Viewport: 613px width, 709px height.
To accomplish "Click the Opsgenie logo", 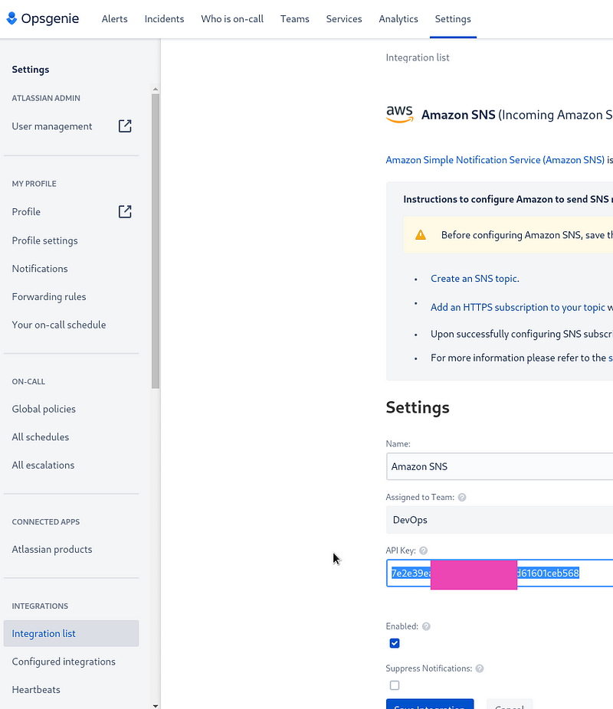I will (x=42, y=18).
